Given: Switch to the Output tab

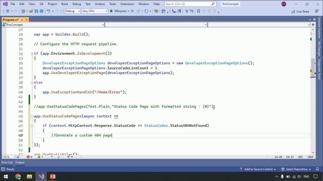Looking at the screenshot, I should pos(20,162).
